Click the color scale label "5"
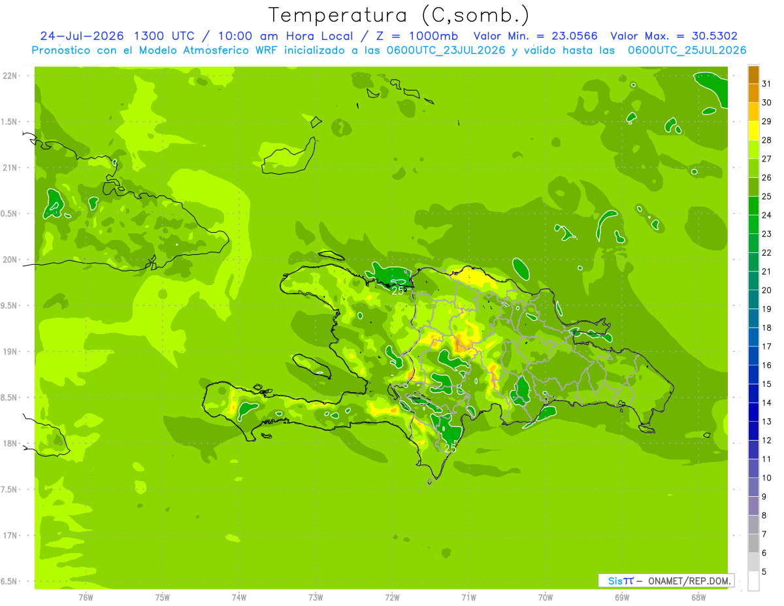Screen dimensions: 784x606 pos(764,572)
